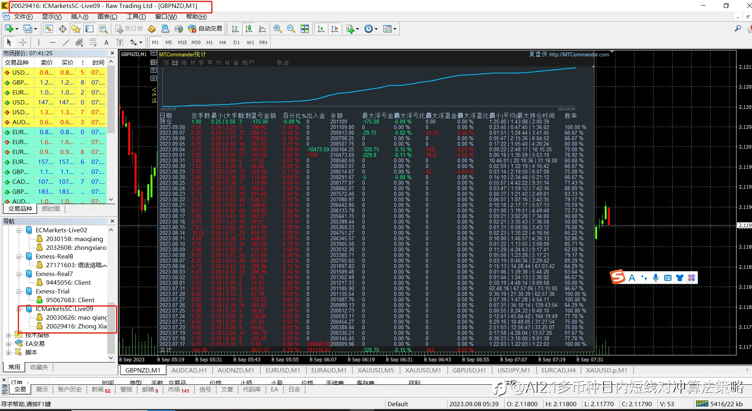Switch chart to M5 timeframe

[x=169, y=42]
